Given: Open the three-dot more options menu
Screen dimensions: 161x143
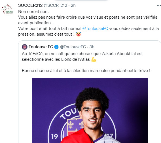Looking at the screenshot, I should pos(159,5).
